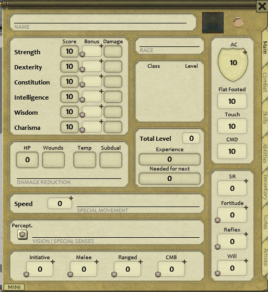The height and width of the screenshot is (292, 268).
Task: Roll the Initiative dice icon
Action: pyautogui.click(x=26, y=274)
